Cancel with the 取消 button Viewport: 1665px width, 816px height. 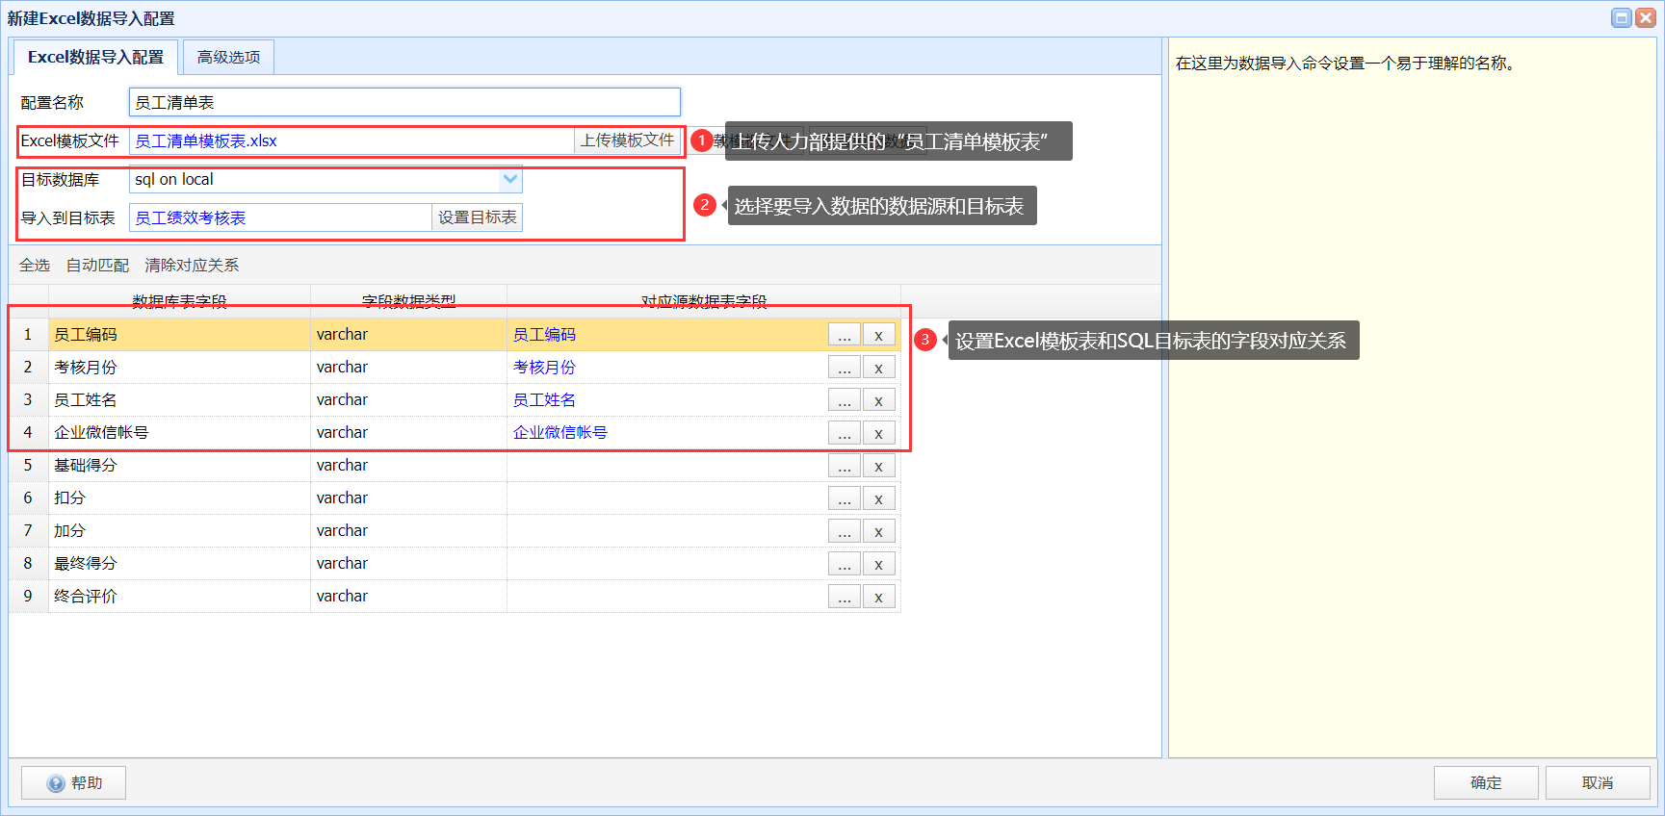click(x=1598, y=783)
